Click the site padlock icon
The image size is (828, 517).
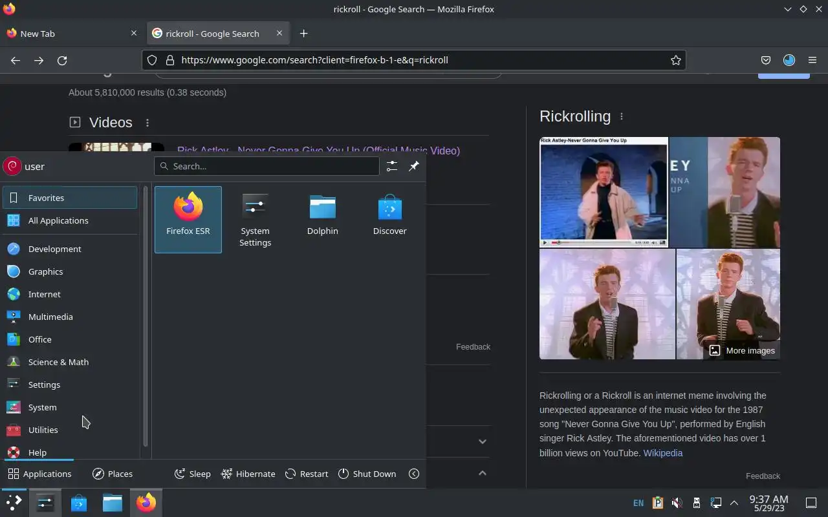coord(170,60)
